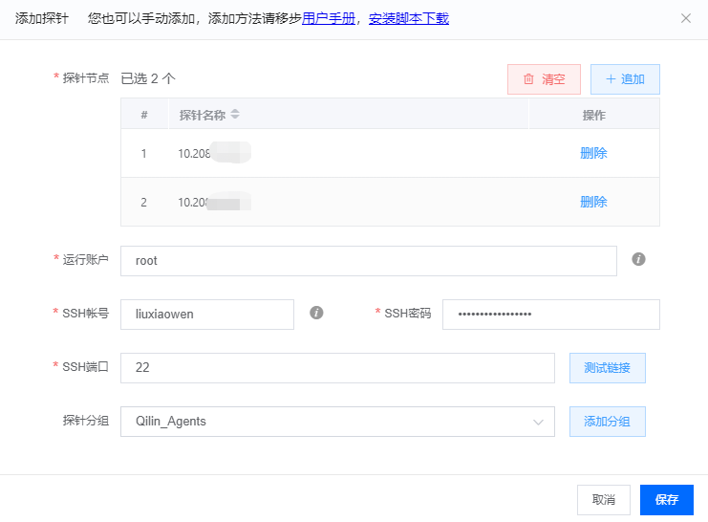Click the 已选 2 个 text
This screenshot has width=708, height=522.
pos(148,78)
